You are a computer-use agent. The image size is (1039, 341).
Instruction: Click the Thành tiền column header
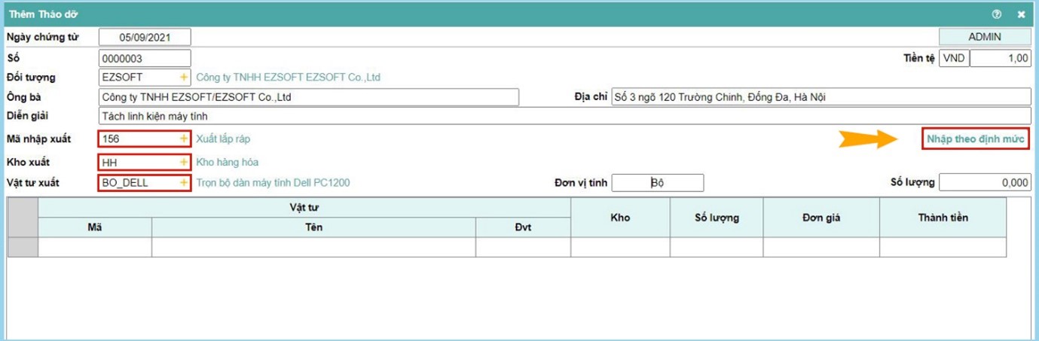[943, 218]
